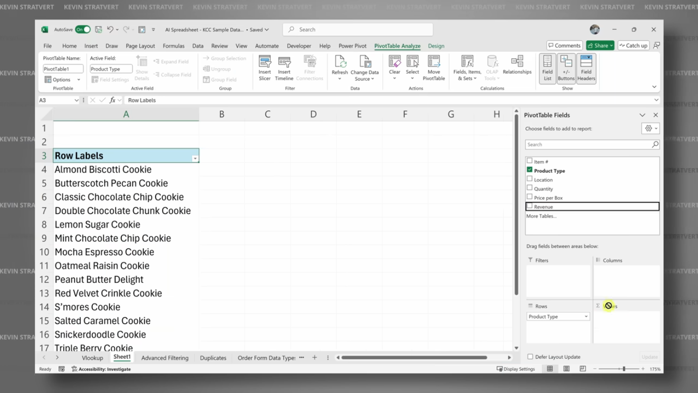Check the Revenue field checkbox

tap(529, 206)
